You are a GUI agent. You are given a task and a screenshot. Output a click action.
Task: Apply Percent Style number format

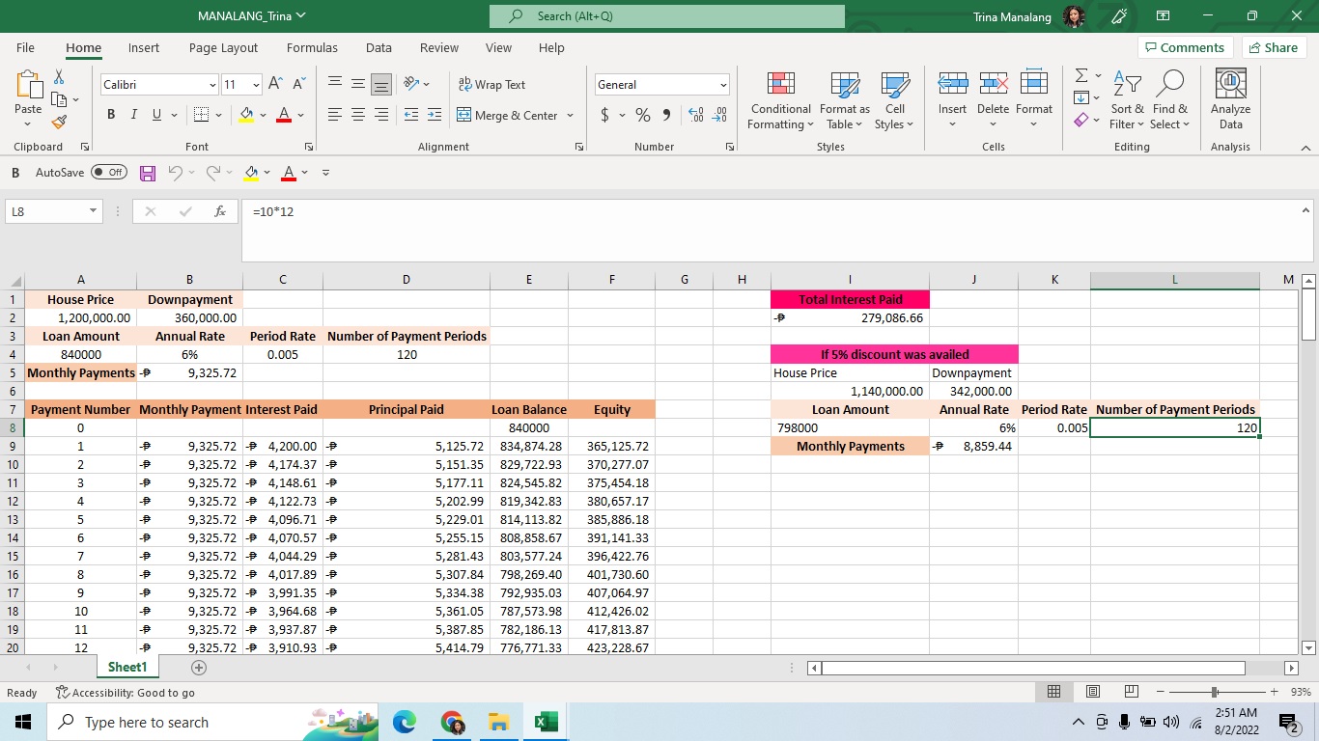[x=642, y=115]
